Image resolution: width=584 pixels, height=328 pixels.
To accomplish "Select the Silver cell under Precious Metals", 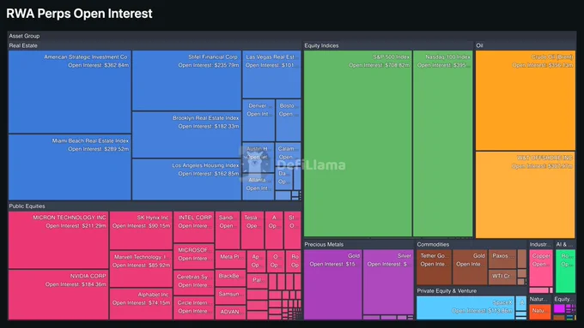I will [x=388, y=282].
